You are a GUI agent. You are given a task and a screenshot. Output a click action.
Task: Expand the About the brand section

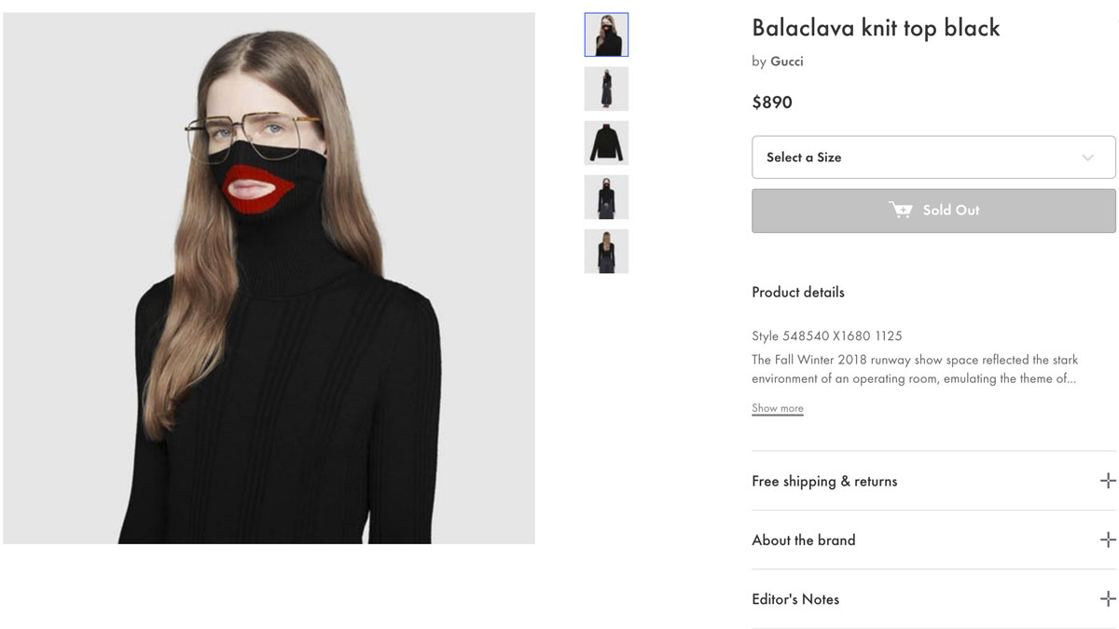point(804,540)
